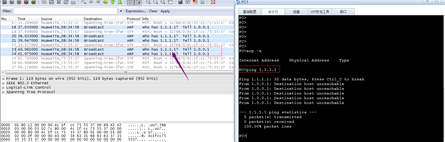Viewport: 445px width, 142px height.
Task: Zoom in the packet text
Action: pyautogui.click(x=148, y=2)
